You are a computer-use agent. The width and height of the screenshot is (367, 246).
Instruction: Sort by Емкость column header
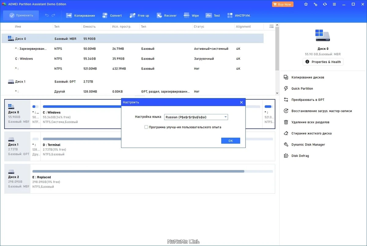click(89, 27)
